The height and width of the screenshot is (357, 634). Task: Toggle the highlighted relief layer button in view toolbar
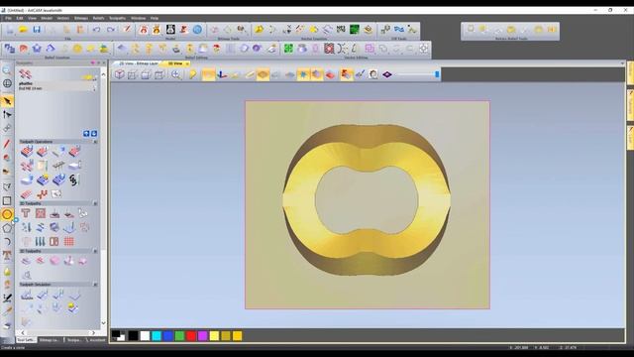(263, 74)
